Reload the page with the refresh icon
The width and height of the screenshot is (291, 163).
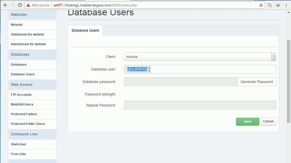(x=20, y=5)
